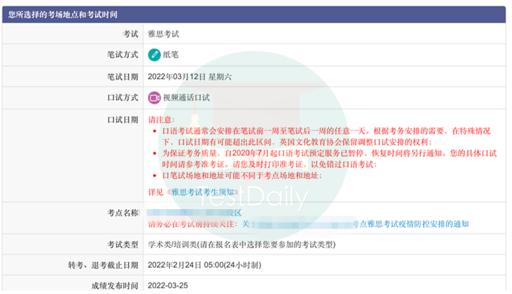Viewport: 512px width, 294px height.
Task: Select the 转考、退考截止日期 row label
Action: tap(103, 265)
